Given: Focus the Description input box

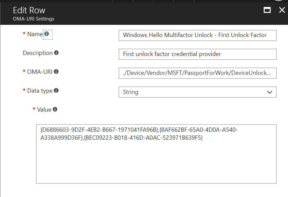Looking at the screenshot, I should coord(197,54).
